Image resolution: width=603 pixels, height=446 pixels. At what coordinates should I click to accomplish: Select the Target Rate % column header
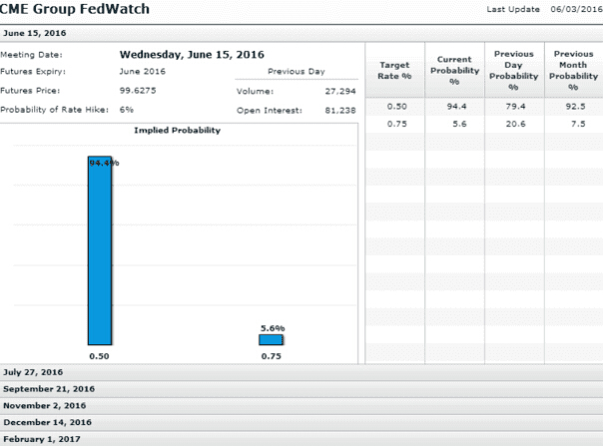[395, 70]
